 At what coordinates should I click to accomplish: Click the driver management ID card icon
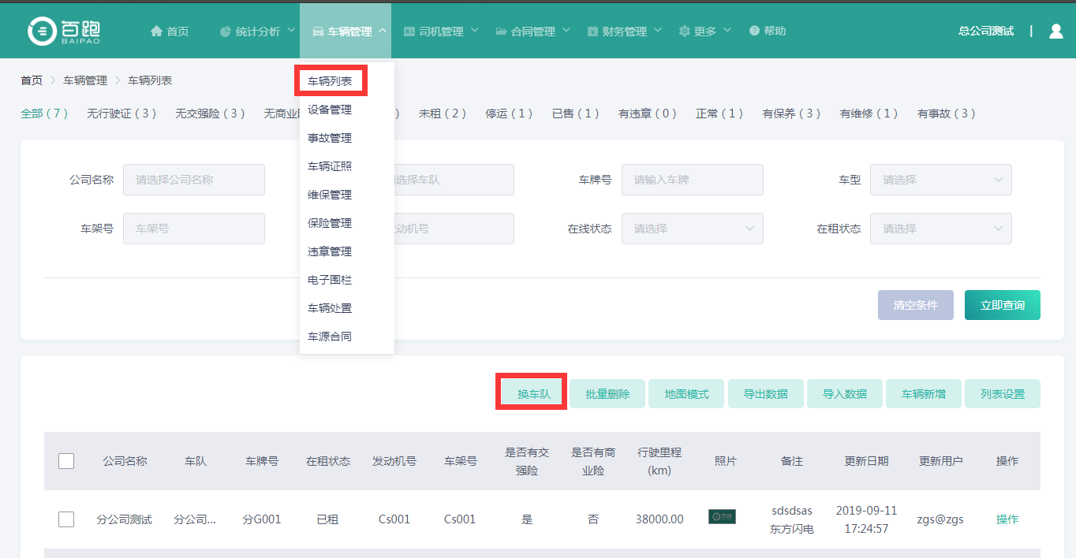pyautogui.click(x=409, y=32)
